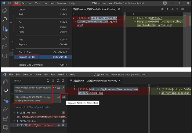Open More Actions menu in upper editor toolbar
The height and width of the screenshot is (133, 192).
pos(187,9)
